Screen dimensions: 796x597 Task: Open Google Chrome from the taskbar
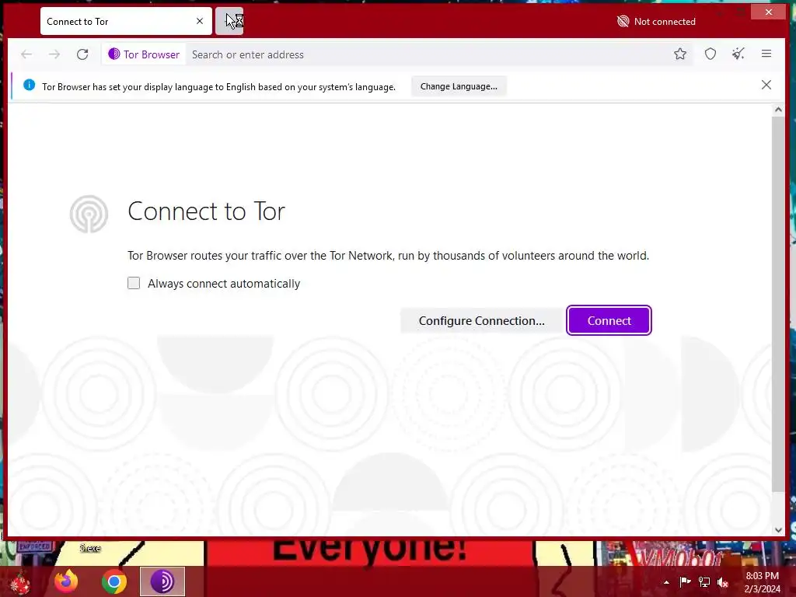pos(114,581)
